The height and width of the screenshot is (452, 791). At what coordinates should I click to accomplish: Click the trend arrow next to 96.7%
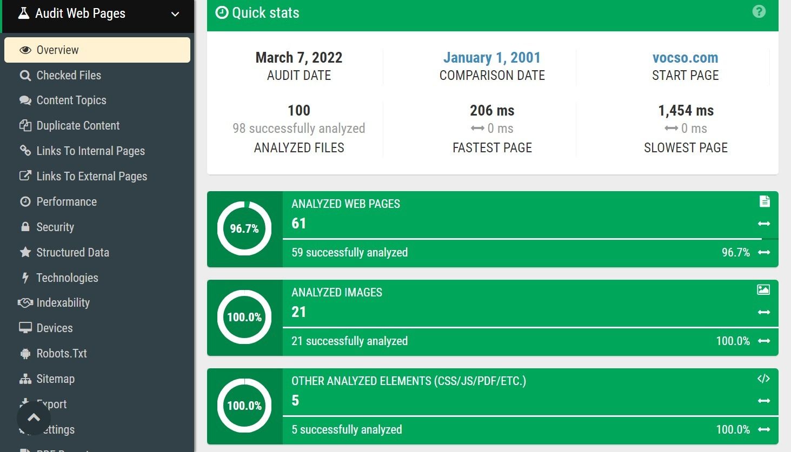[x=764, y=252]
